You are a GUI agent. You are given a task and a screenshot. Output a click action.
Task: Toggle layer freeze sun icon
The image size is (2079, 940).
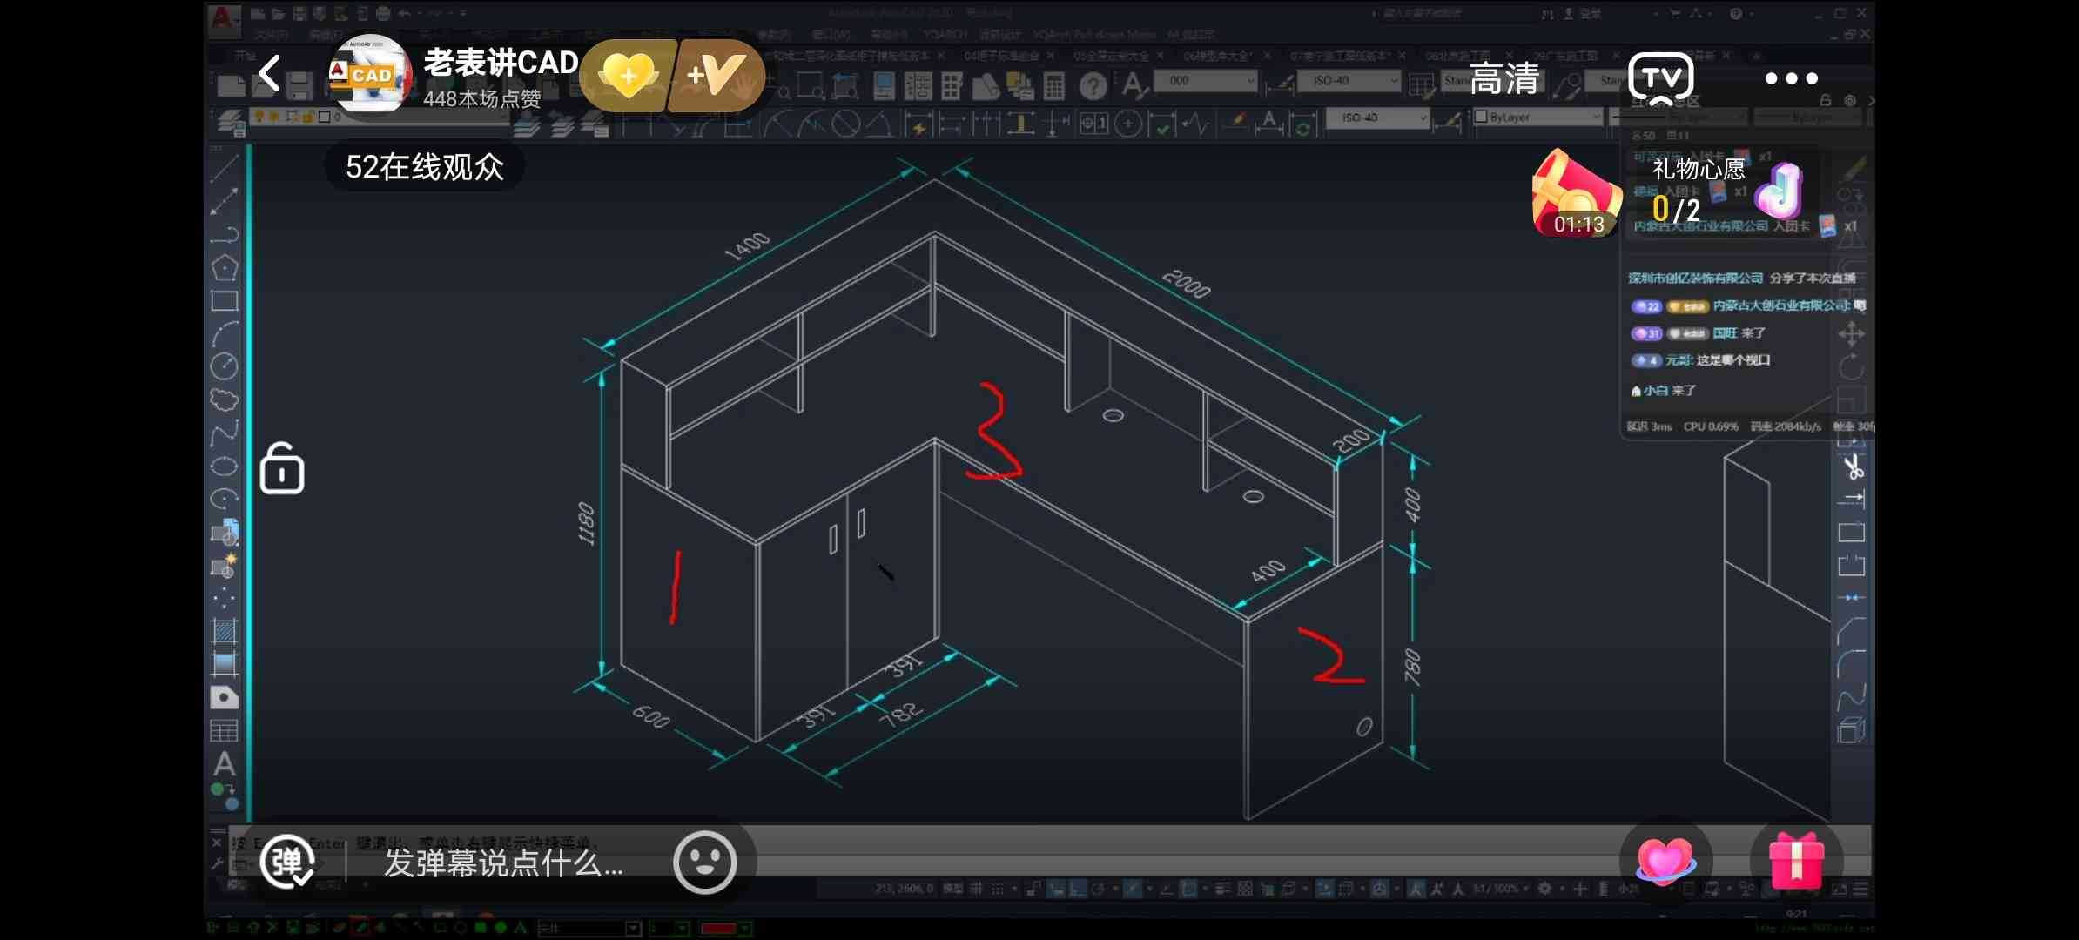click(x=274, y=117)
